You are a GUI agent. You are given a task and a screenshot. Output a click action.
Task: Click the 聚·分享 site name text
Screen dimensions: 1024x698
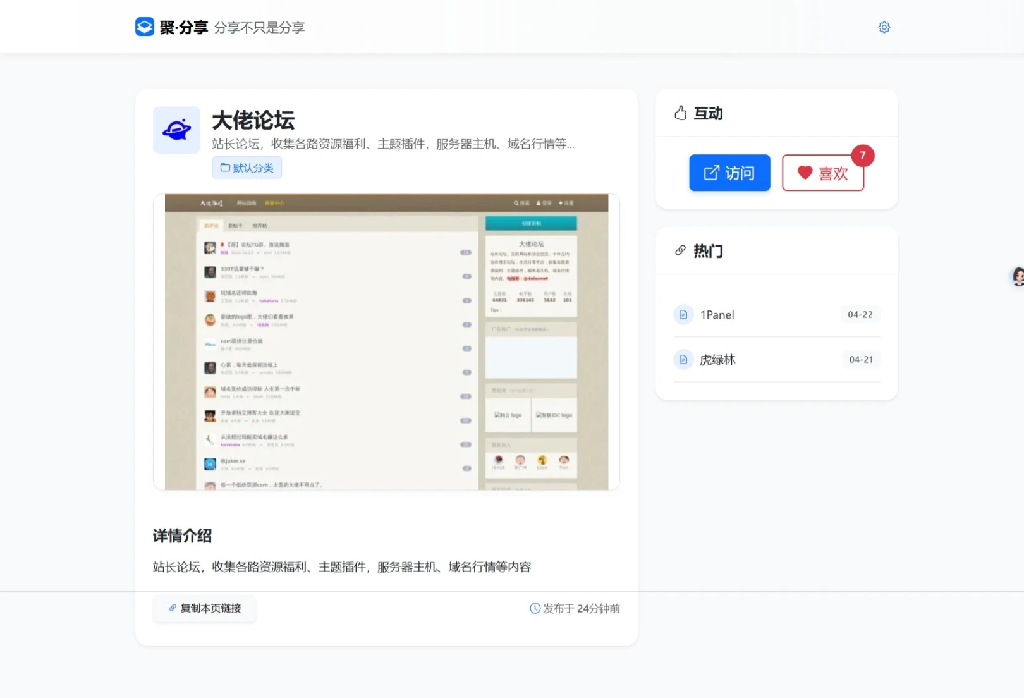pyautogui.click(x=184, y=27)
